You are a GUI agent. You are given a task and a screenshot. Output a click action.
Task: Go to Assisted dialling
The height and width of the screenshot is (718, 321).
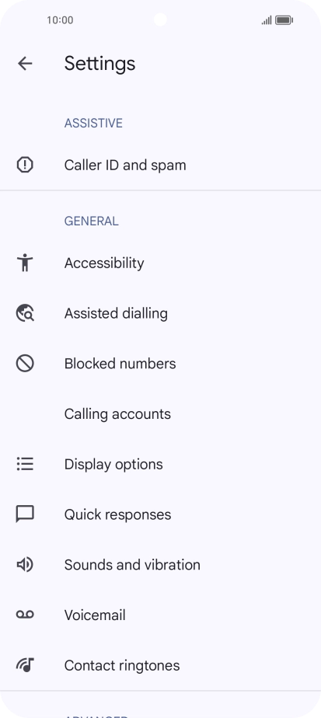point(160,313)
